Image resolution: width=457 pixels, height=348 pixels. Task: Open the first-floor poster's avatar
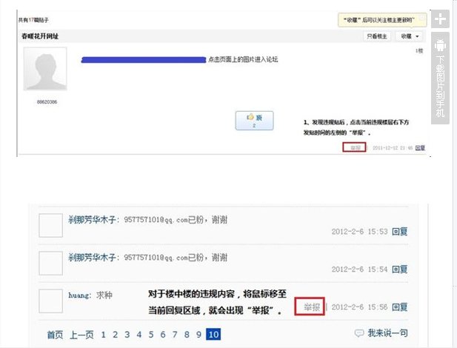pyautogui.click(x=45, y=69)
